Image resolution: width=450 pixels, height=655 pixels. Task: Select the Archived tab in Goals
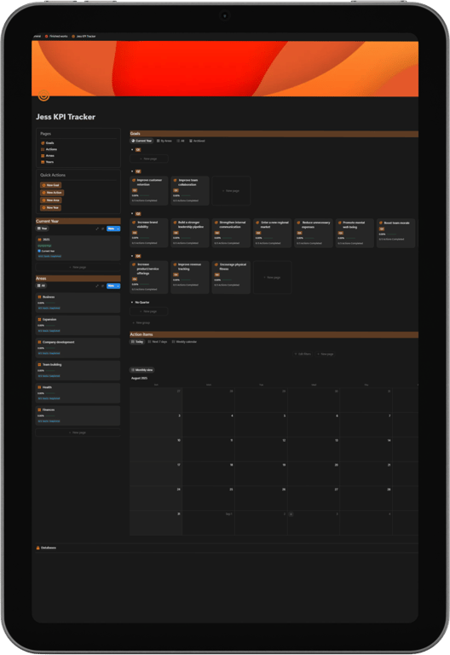pyautogui.click(x=197, y=141)
